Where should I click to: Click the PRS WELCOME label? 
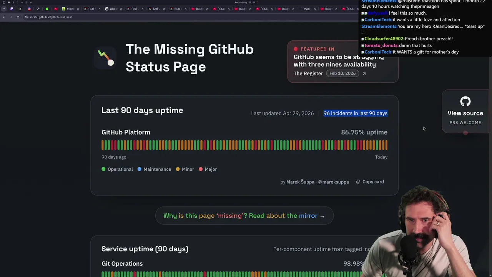[465, 123]
